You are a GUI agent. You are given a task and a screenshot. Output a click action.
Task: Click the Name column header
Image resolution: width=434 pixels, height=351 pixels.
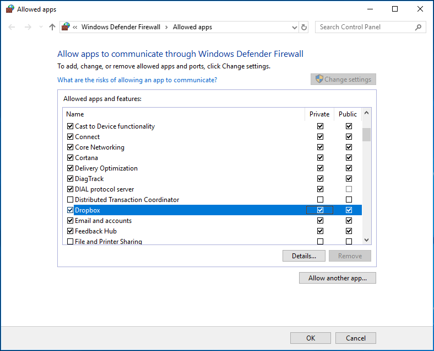click(75, 114)
